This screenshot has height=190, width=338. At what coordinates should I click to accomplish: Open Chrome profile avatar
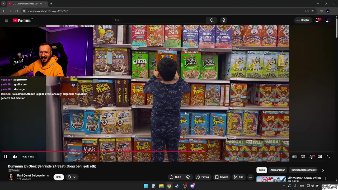tap(328, 11)
